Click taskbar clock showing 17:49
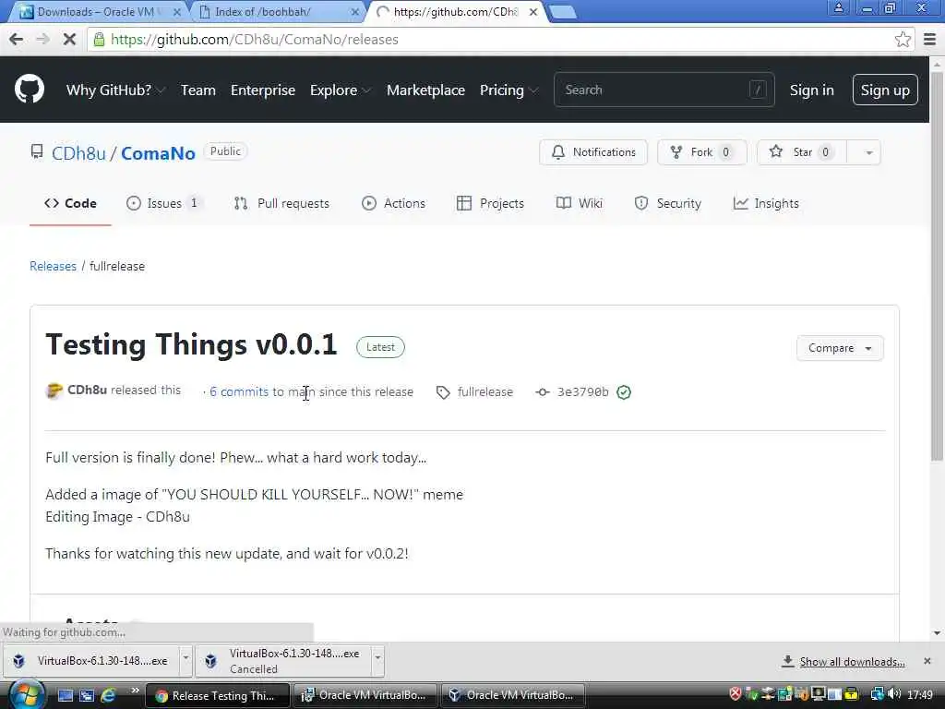This screenshot has height=709, width=945. pyautogui.click(x=920, y=695)
